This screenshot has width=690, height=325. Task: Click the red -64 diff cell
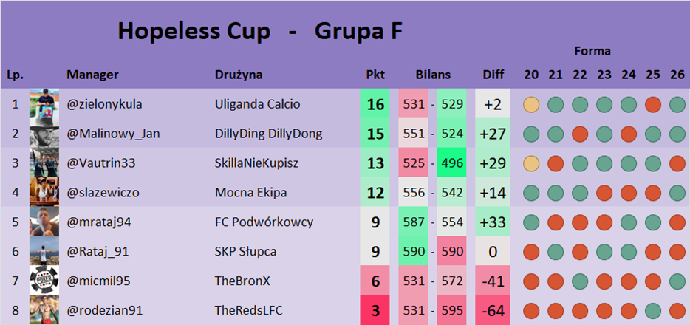[493, 310]
